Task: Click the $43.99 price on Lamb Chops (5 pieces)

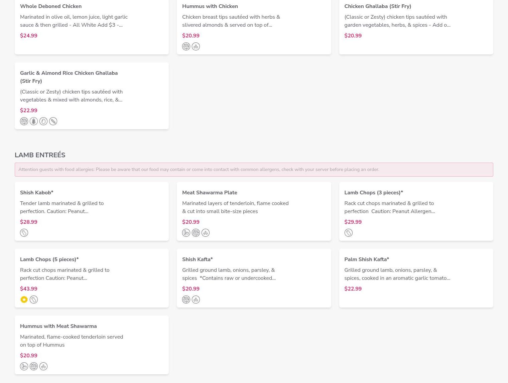Action: [x=29, y=289]
